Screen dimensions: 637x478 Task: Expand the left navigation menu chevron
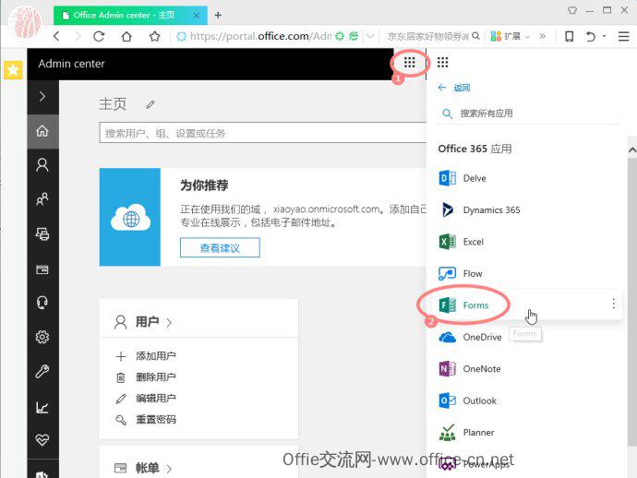42,97
